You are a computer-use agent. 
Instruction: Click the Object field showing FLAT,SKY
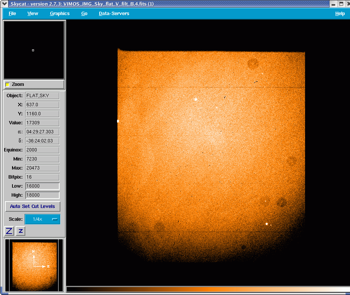click(42, 96)
